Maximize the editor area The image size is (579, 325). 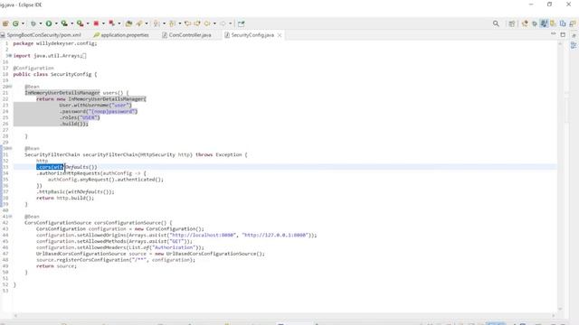563,34
